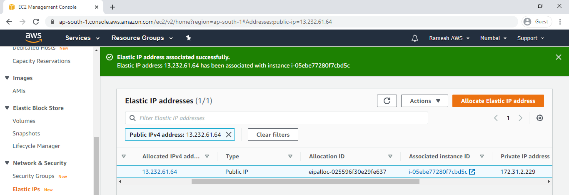Screen dimensions: 569x195
Task: Open Lifecycle Manager in sidebar
Action: point(36,146)
